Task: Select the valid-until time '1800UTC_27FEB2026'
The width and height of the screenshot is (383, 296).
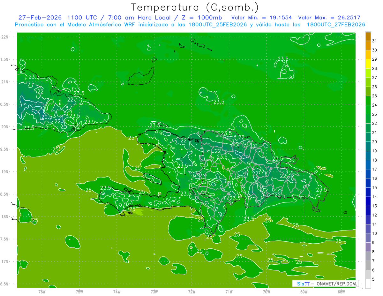Action: (x=336, y=25)
